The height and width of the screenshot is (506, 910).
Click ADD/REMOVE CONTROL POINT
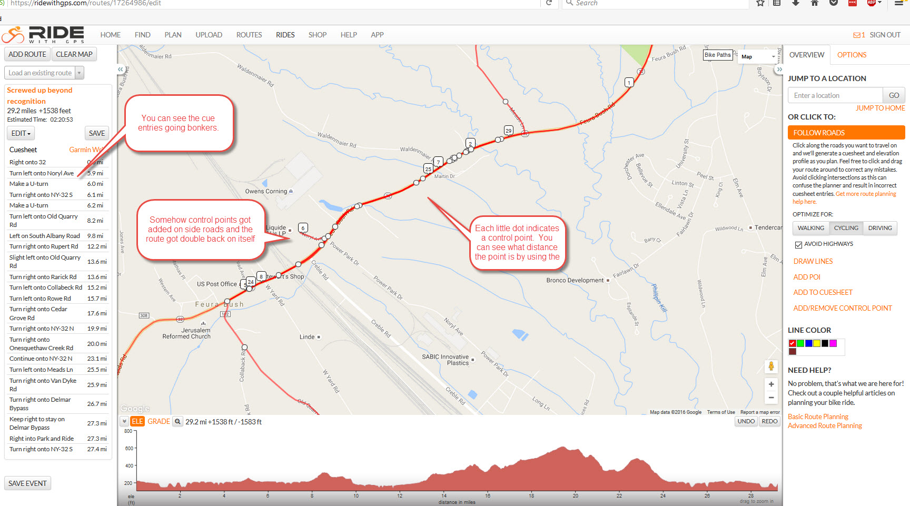[x=843, y=308]
